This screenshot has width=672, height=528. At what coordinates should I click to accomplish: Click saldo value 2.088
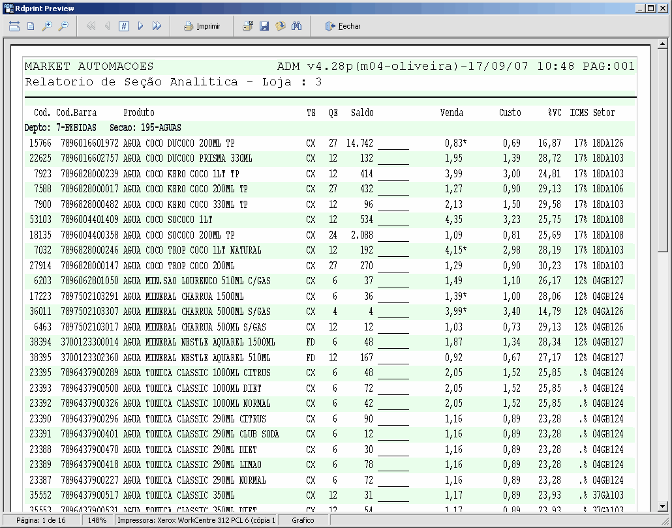click(362, 235)
